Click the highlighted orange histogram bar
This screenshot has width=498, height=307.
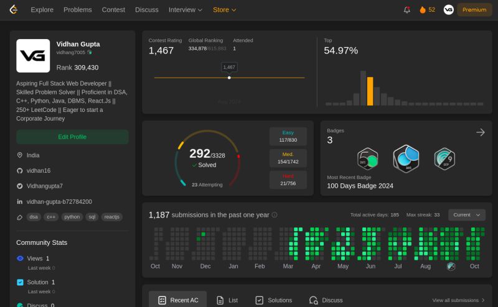[370, 91]
